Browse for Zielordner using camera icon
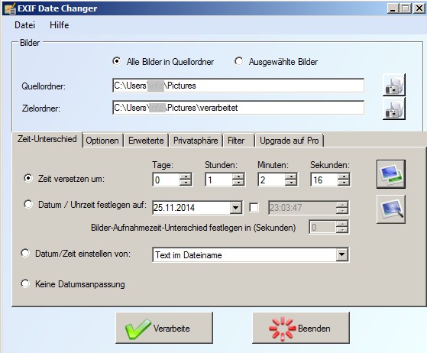The width and height of the screenshot is (427, 353). (394, 108)
